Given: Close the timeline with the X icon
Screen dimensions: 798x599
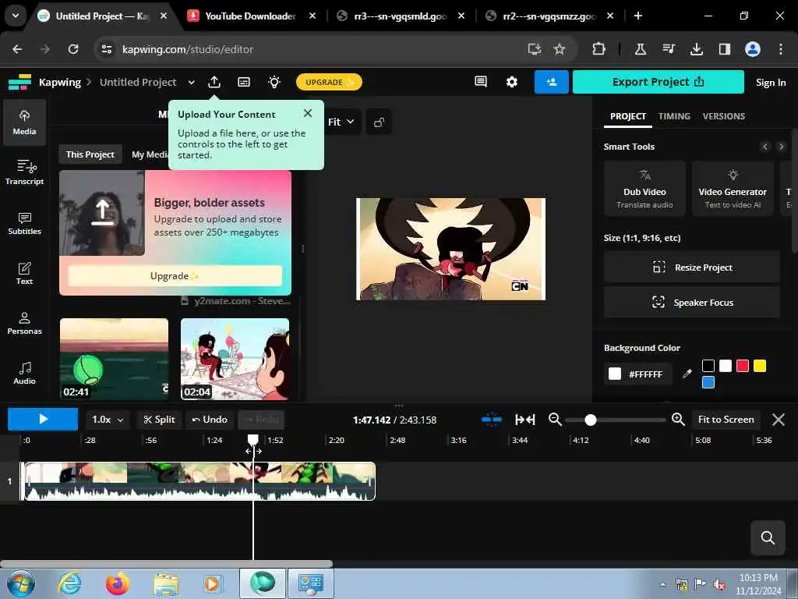Looking at the screenshot, I should point(779,419).
